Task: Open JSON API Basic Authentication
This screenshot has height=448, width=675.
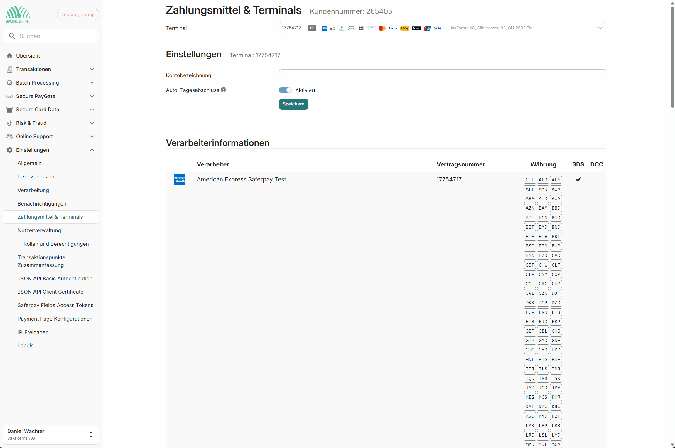Action: [55, 279]
